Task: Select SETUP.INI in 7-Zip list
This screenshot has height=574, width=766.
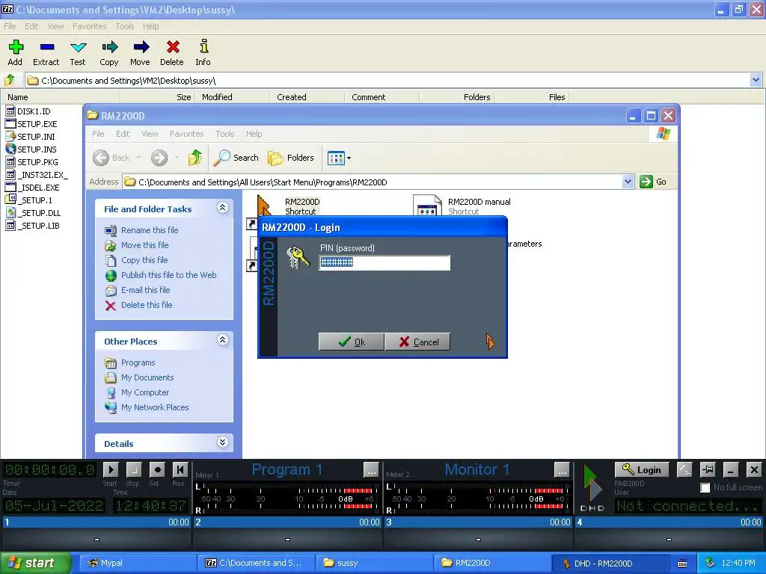Action: pos(30,137)
